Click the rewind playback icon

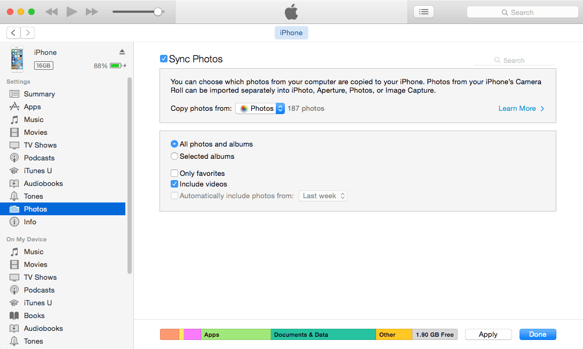[x=52, y=12]
